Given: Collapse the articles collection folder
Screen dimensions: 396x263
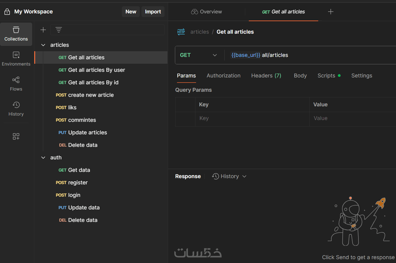Looking at the screenshot, I should (x=43, y=45).
